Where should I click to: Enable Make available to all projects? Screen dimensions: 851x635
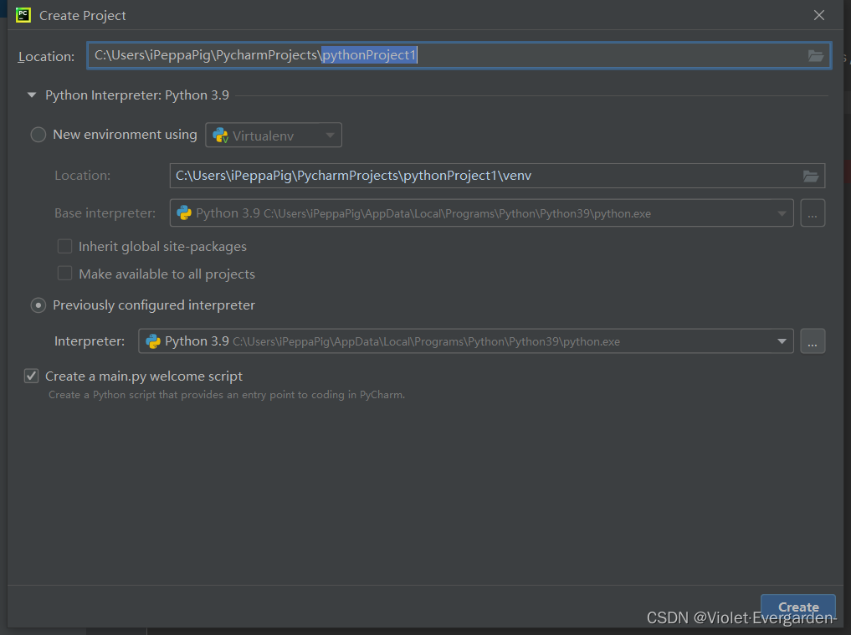pyautogui.click(x=64, y=273)
